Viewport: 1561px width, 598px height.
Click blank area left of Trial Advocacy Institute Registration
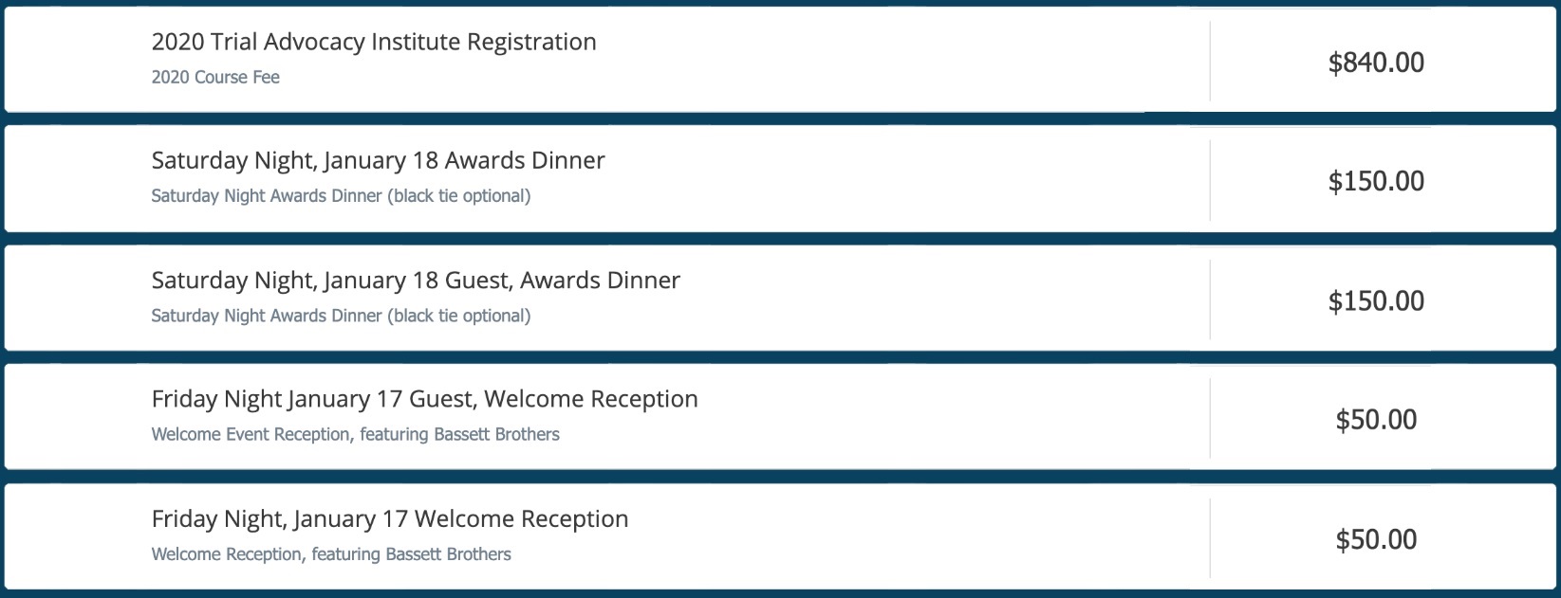coord(78,60)
